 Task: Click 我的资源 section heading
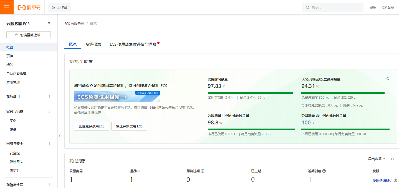[x=77, y=161]
